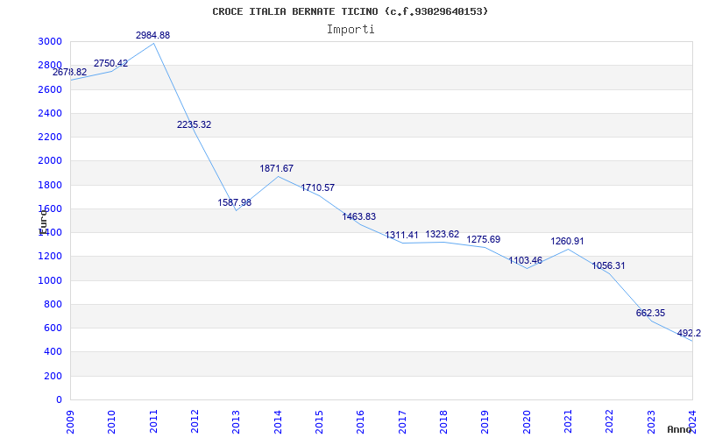Viewport: 701px width, 438px height.
Task: Select x-axis year 2023
Action: point(651,422)
